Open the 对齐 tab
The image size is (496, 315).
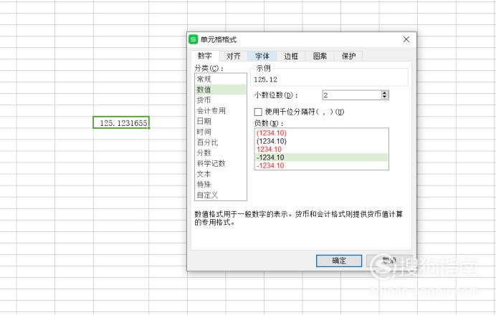(x=234, y=57)
